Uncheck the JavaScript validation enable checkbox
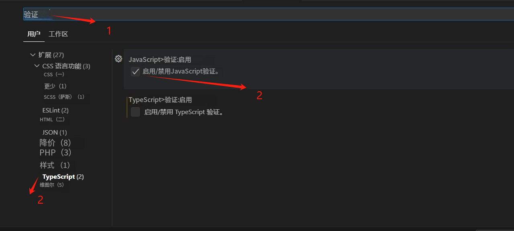The image size is (514, 231). coord(135,72)
